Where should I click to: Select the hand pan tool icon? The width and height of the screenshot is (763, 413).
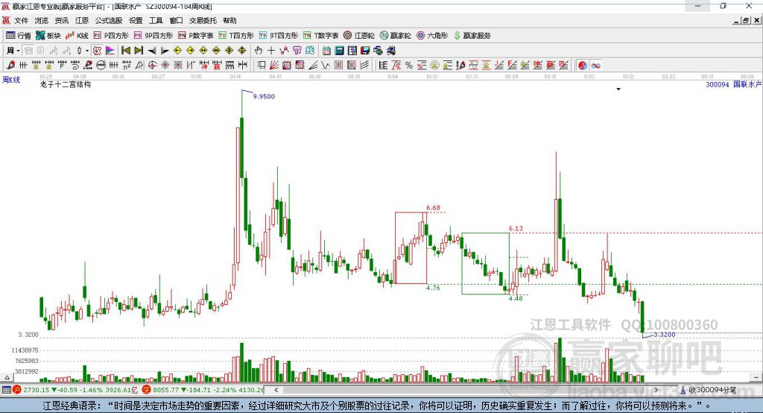(258, 50)
